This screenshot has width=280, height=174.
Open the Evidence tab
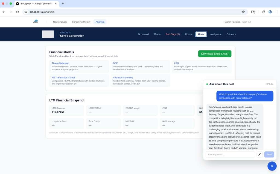[x=231, y=34]
